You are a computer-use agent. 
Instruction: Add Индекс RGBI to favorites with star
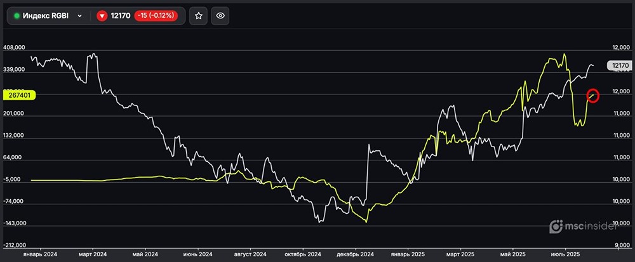coord(198,16)
